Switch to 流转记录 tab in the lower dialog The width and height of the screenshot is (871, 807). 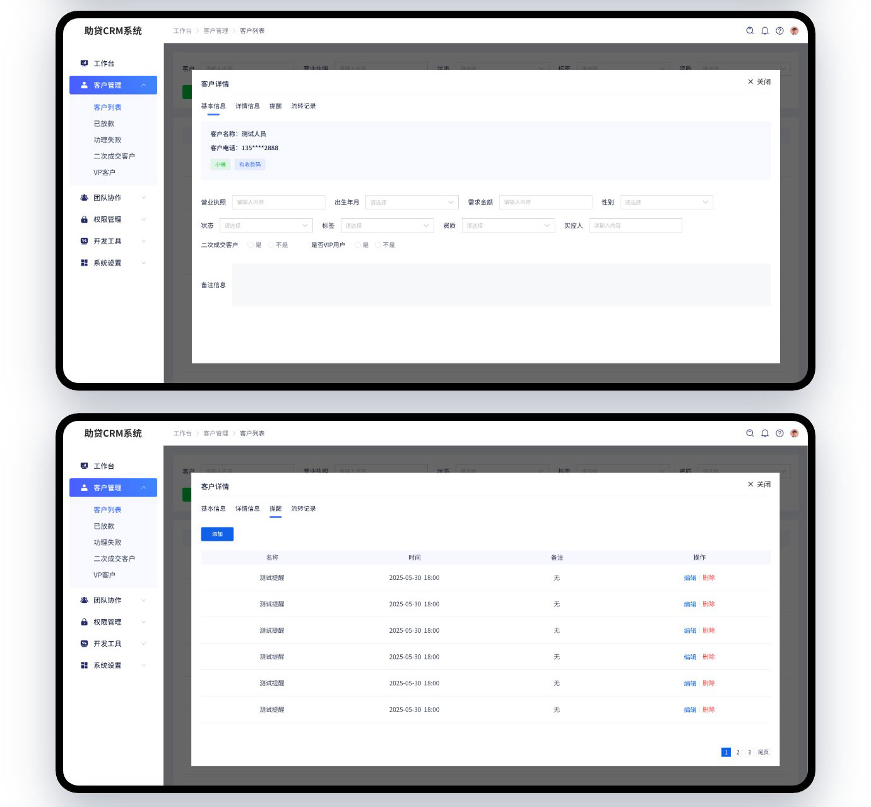pyautogui.click(x=303, y=509)
